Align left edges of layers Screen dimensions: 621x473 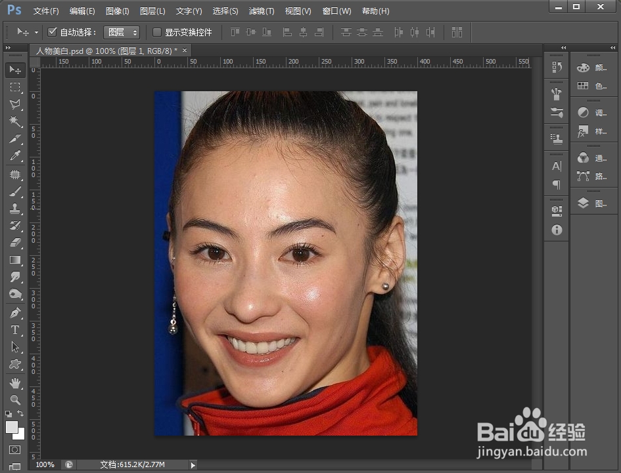tap(288, 32)
